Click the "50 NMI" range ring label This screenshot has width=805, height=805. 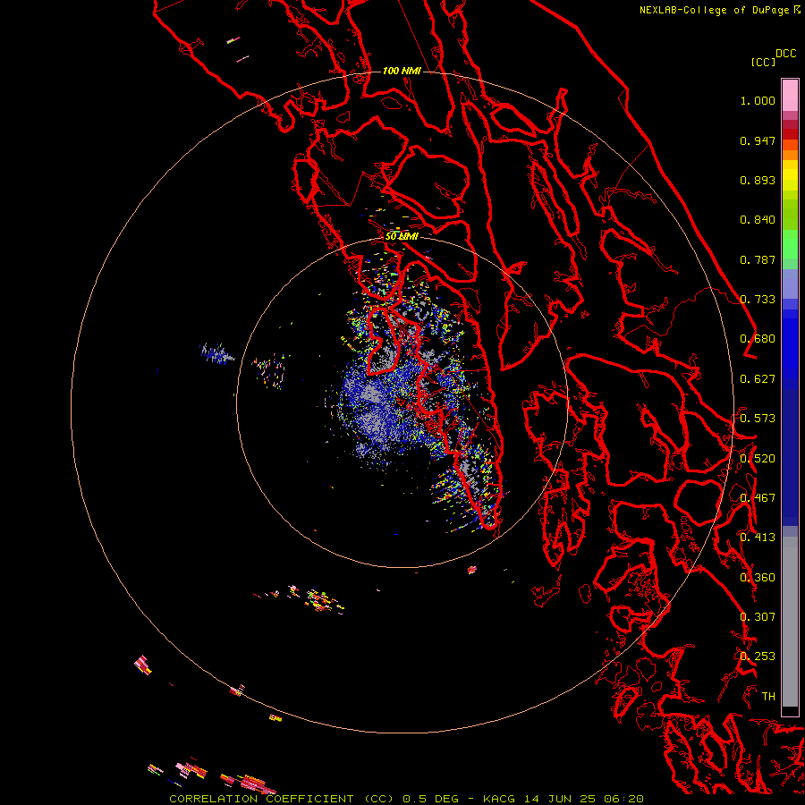click(x=402, y=236)
